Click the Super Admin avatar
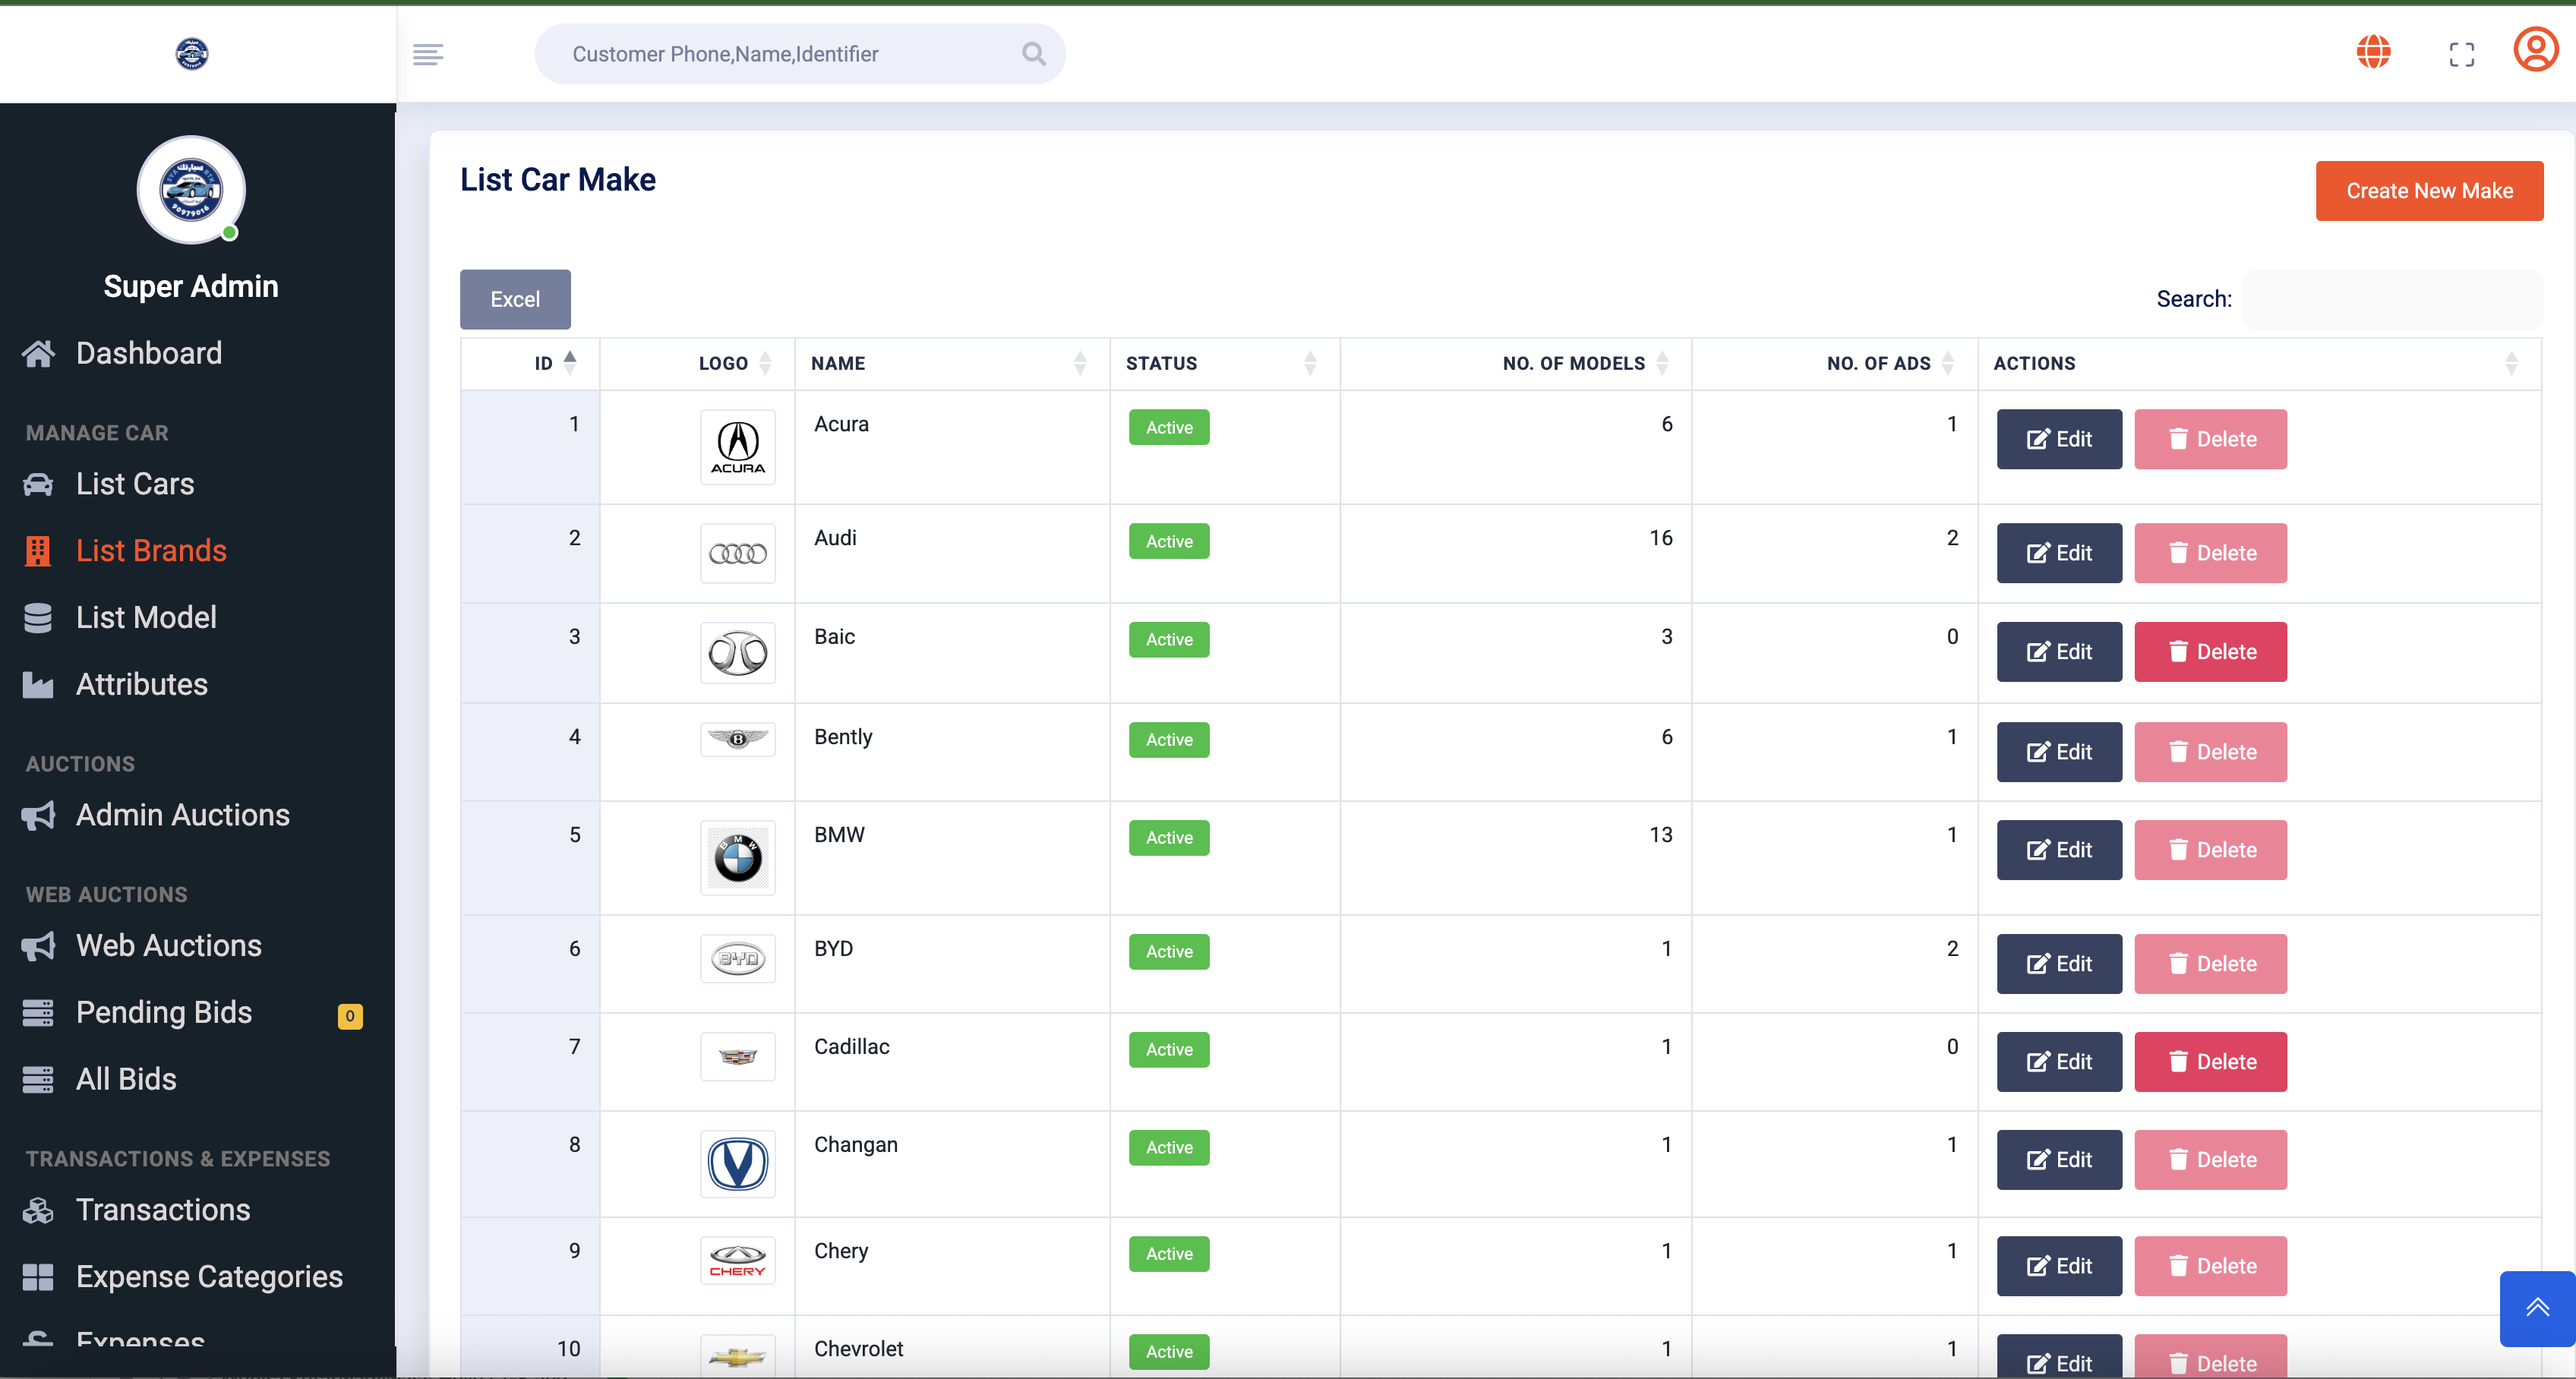The image size is (2576, 1379). [x=191, y=190]
